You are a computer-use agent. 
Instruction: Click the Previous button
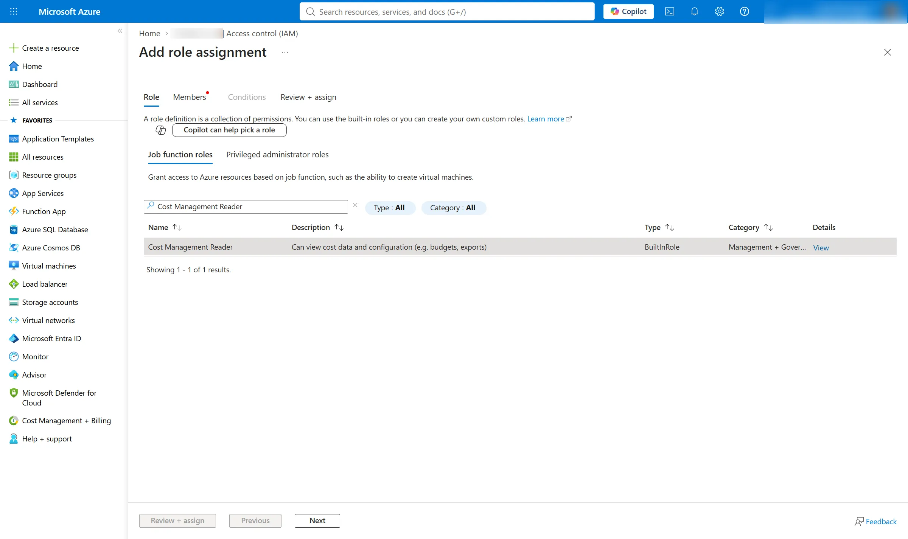coord(255,520)
